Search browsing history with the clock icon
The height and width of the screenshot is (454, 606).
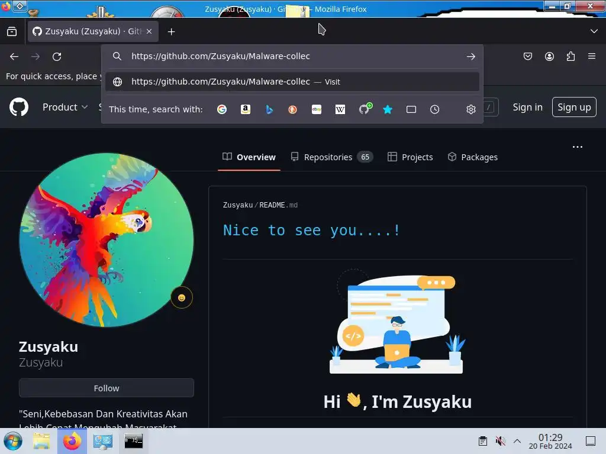click(435, 109)
